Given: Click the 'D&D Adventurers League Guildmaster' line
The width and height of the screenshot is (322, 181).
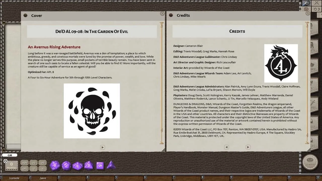Looking at the screenshot, I should (x=205, y=57).
